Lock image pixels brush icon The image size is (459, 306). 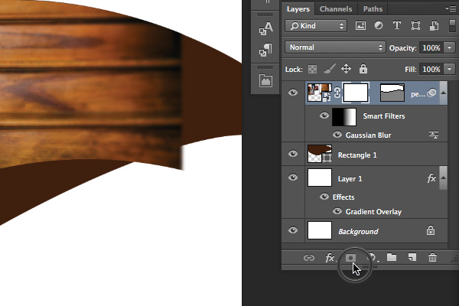pos(329,69)
